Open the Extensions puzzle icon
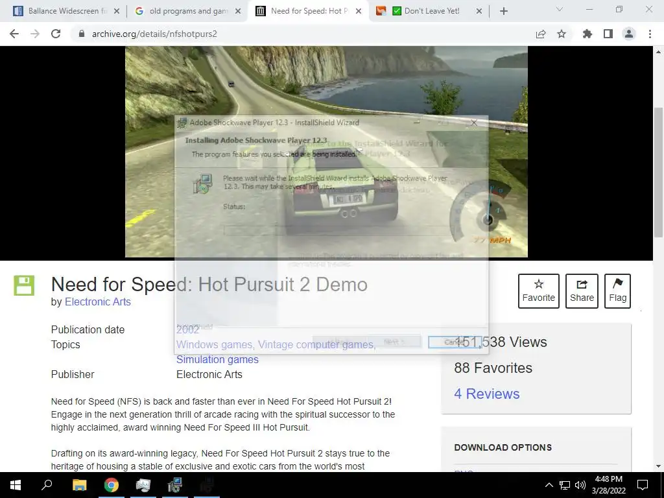Viewport: 664px width, 498px height. point(587,34)
